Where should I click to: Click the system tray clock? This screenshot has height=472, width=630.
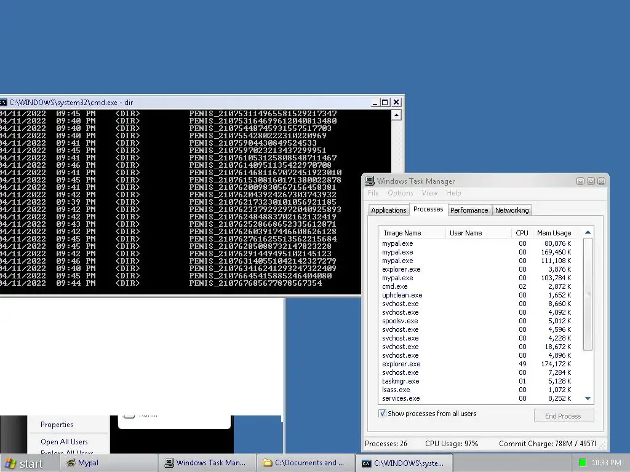tap(606, 463)
